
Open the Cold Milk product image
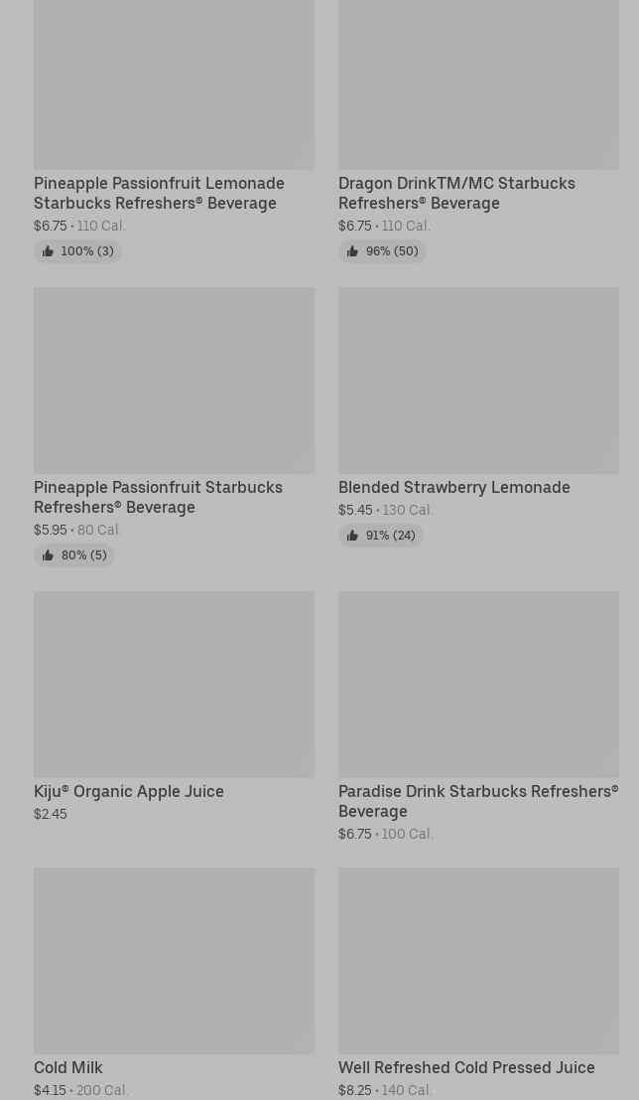[174, 960]
